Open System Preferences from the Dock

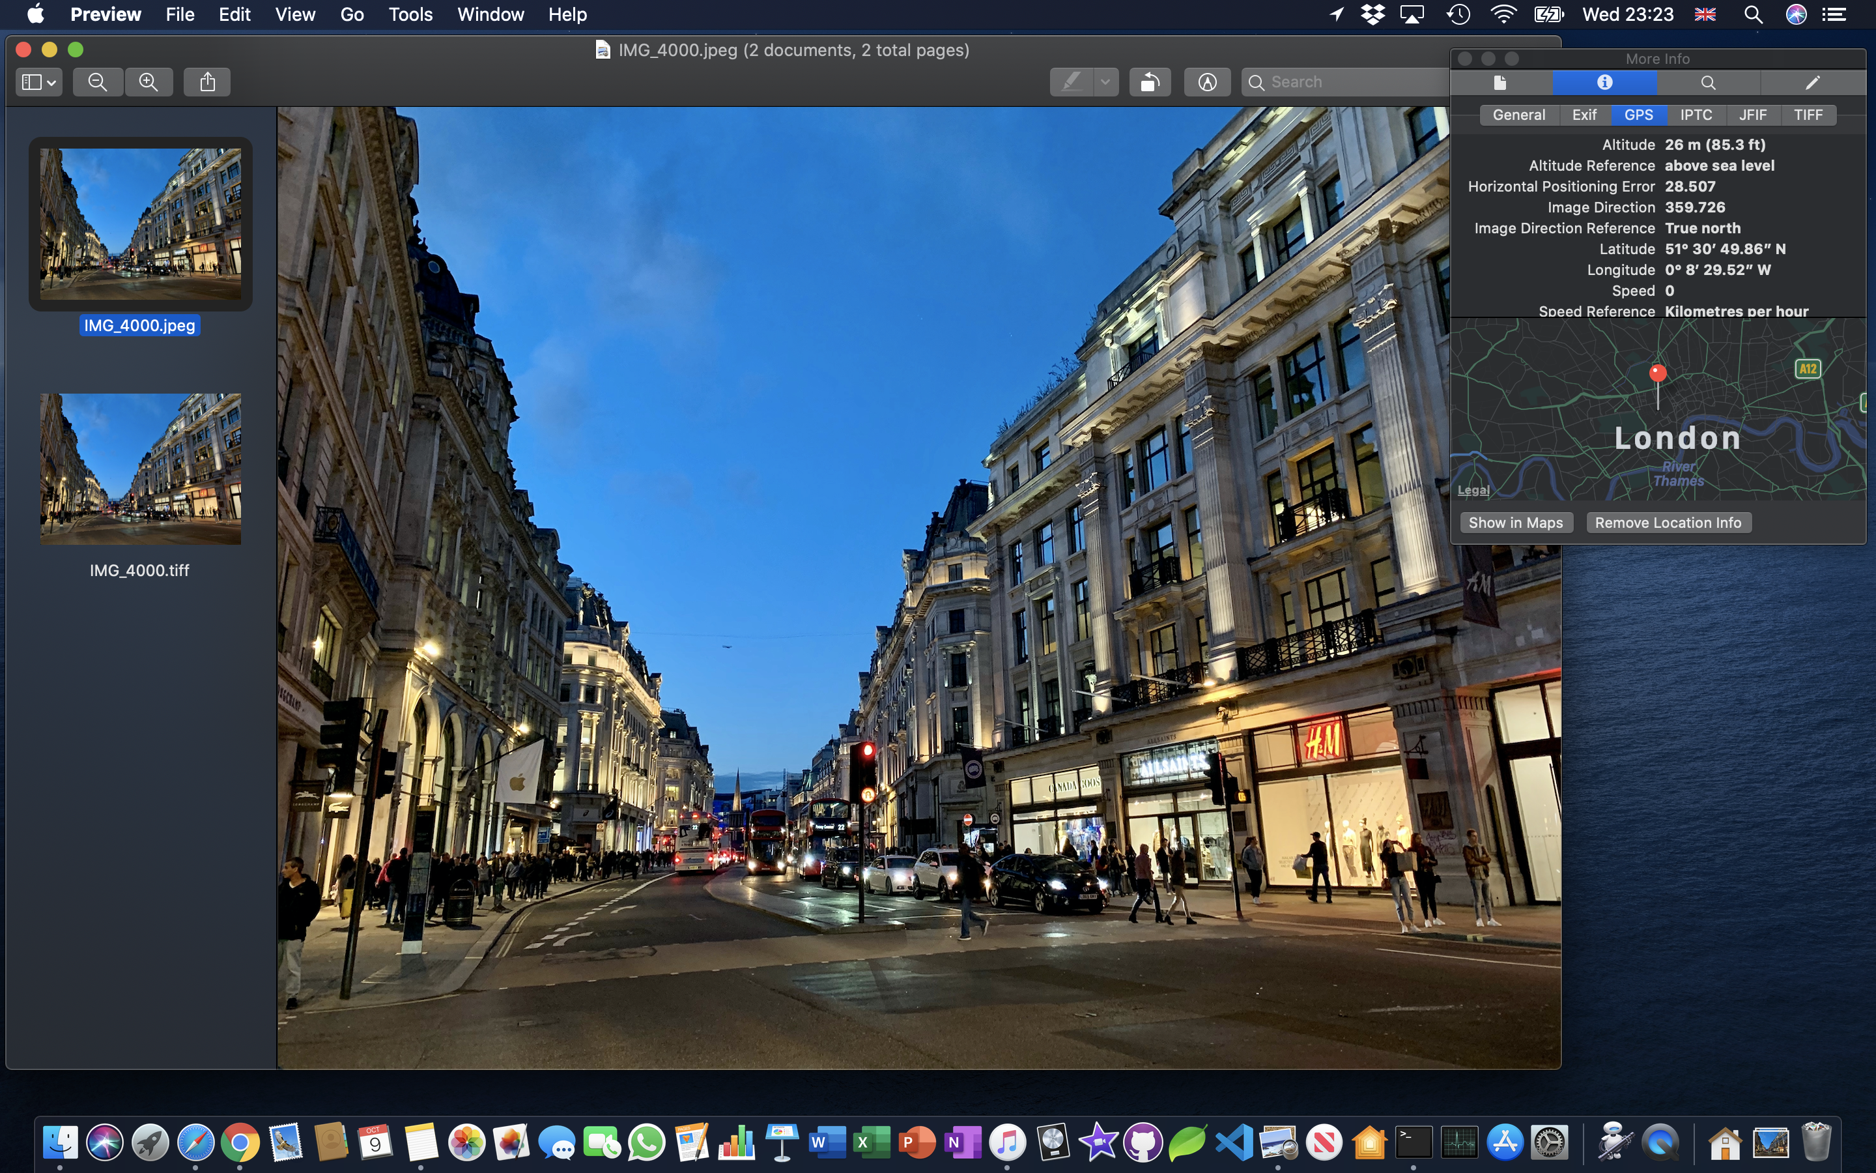[x=1550, y=1142]
